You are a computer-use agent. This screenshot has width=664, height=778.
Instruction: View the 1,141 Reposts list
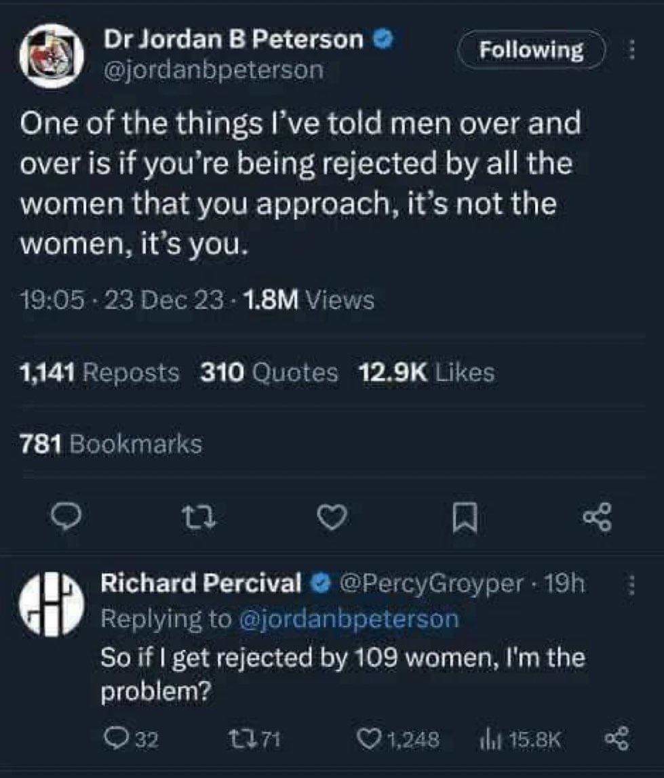point(99,372)
